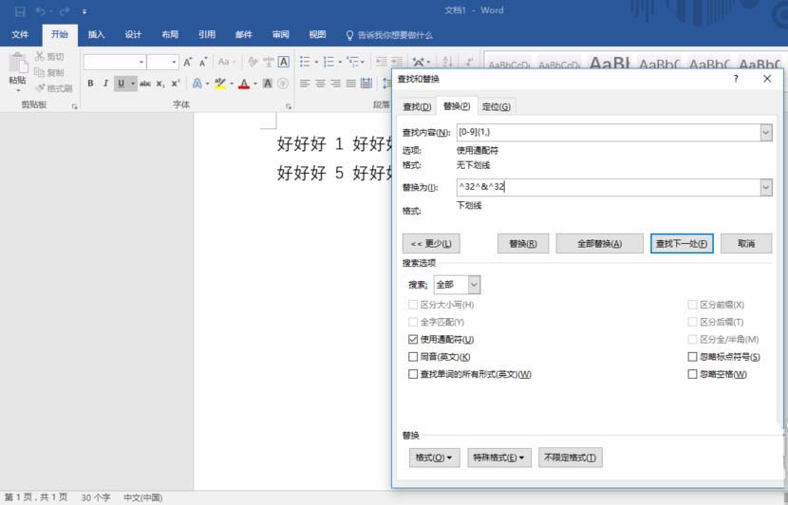Click the red Font Color A icon
Screen dimensions: 788x505
(244, 84)
